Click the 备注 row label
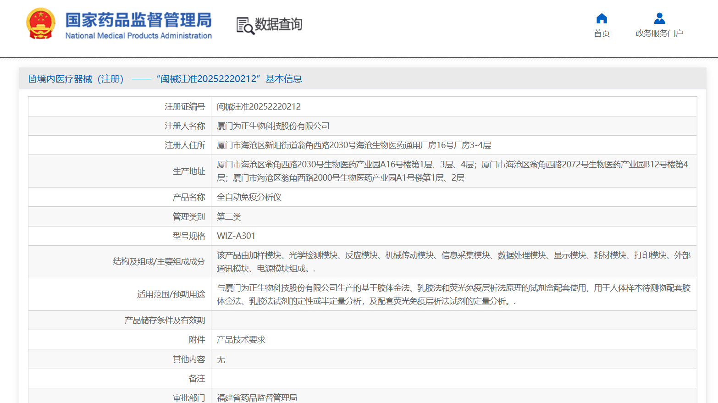 (x=197, y=379)
